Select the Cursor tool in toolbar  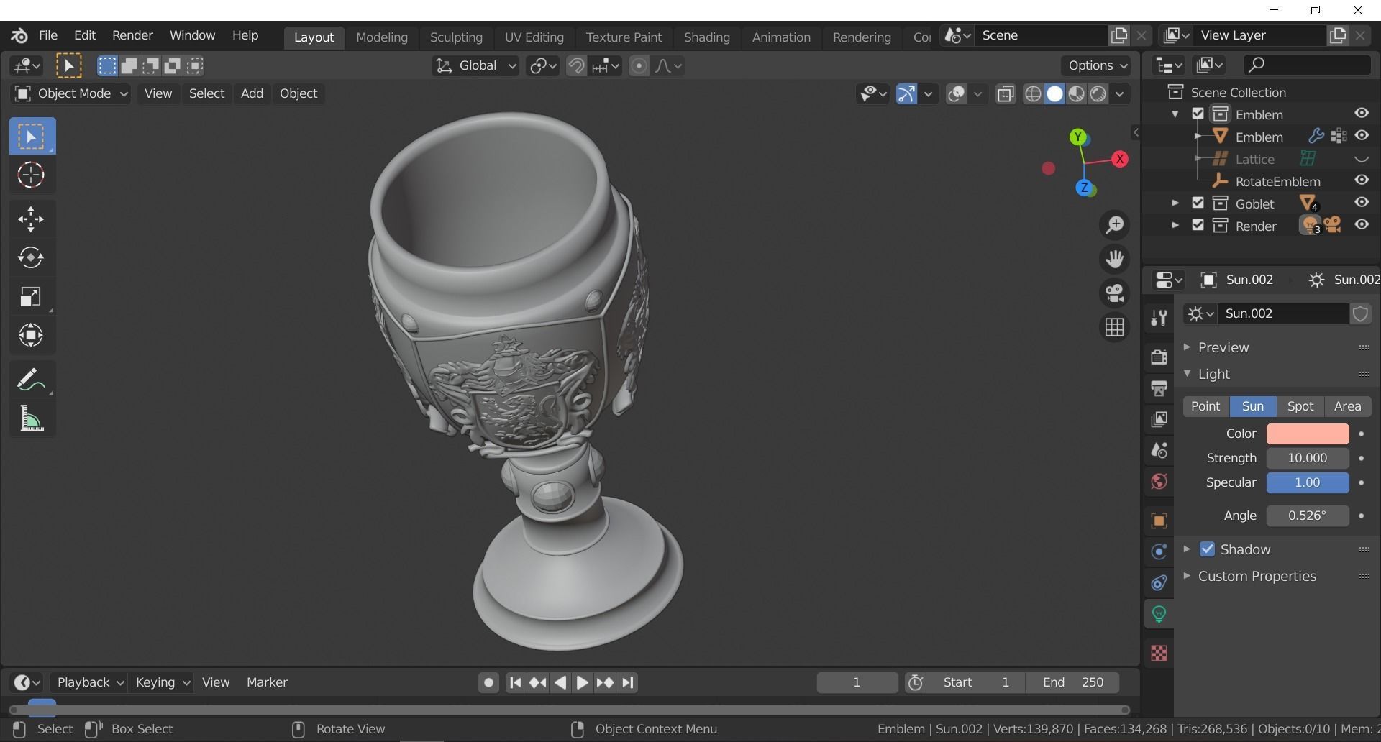(31, 175)
